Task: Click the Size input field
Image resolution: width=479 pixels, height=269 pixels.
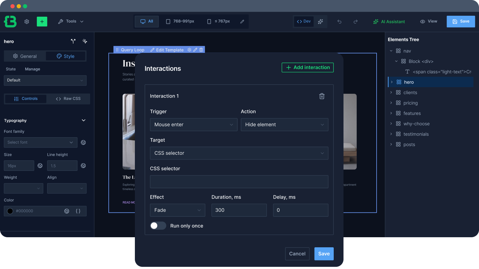Action: [x=19, y=165]
